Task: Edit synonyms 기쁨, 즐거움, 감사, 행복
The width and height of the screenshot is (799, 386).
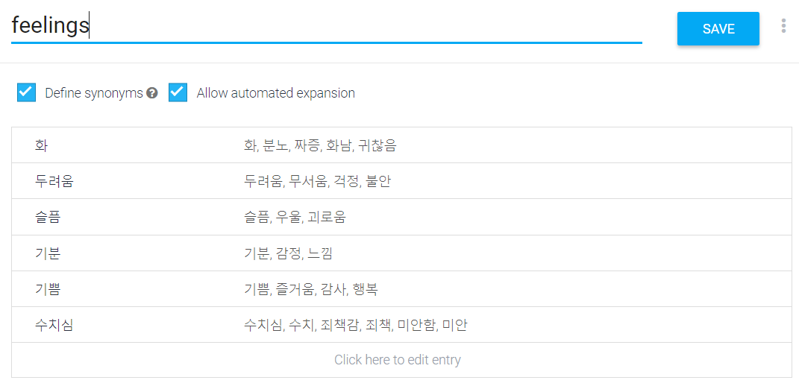Action: point(311,289)
